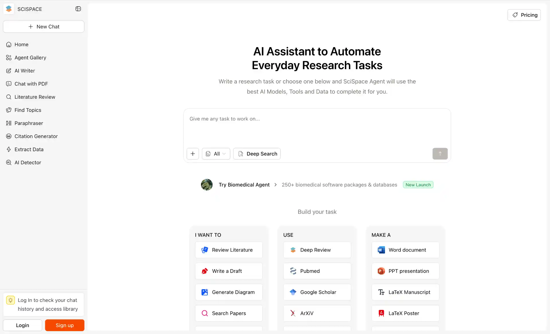Open the AI Detector tool
The width and height of the screenshot is (550, 334).
(28, 162)
